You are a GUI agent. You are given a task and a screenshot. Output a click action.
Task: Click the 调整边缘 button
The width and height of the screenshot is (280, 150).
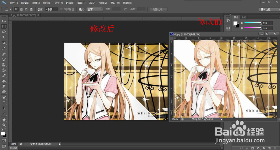[158, 9]
